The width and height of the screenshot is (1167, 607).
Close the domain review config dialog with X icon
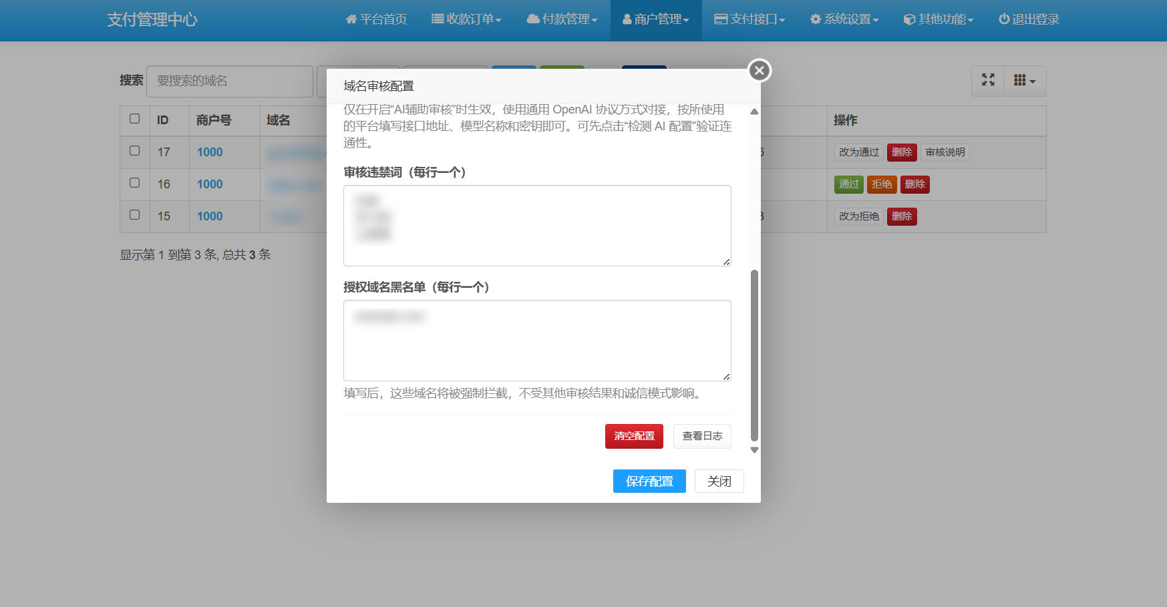coord(759,70)
